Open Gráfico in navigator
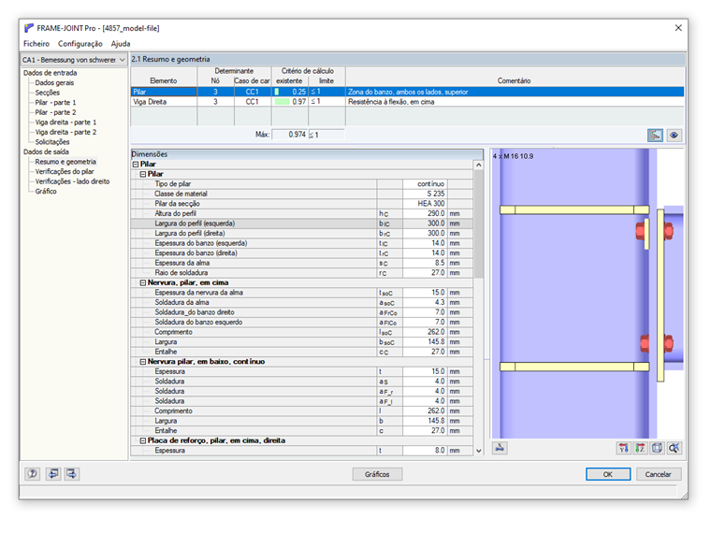This screenshot has height=533, width=711. coord(46,192)
